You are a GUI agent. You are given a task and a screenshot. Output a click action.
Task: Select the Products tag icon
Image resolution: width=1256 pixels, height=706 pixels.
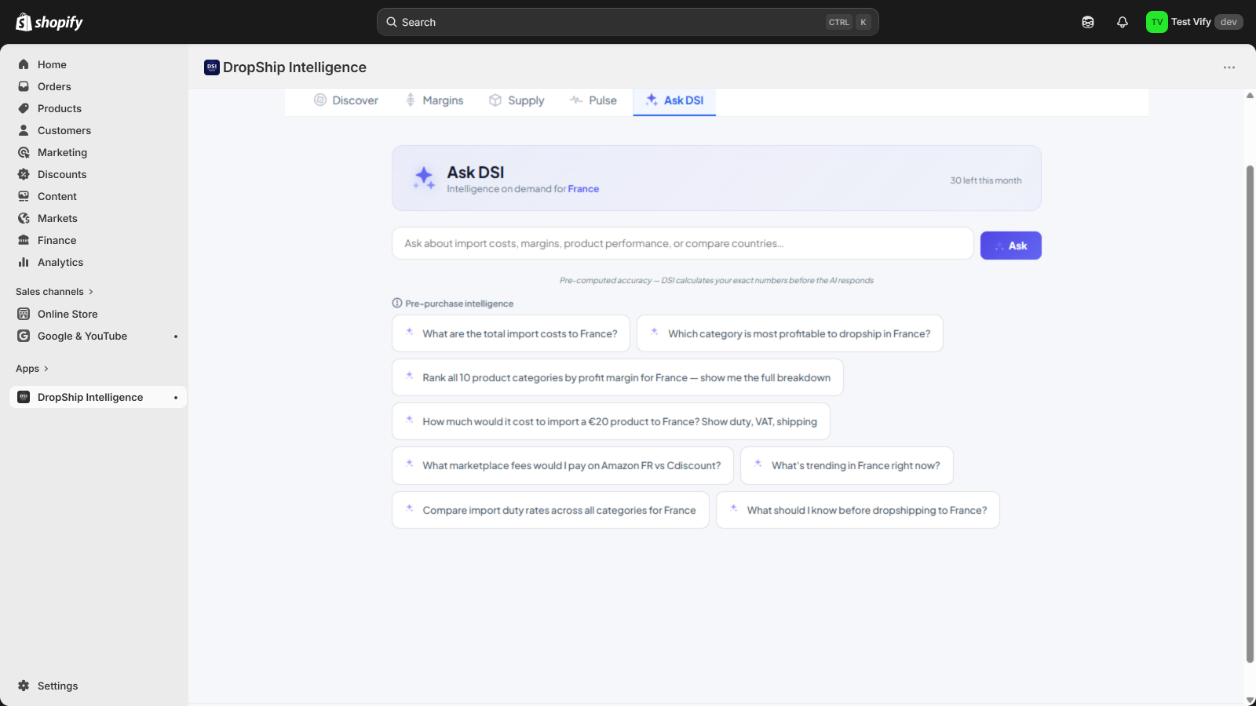click(24, 108)
